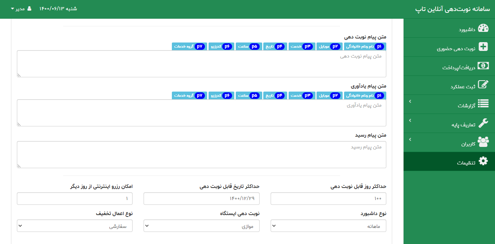
Task: Expand the کاربران submenu chevron
Action: point(410,139)
